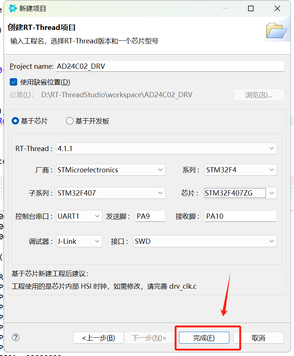Open the 控制台串口 UART1 dropdown
The height and width of the screenshot is (356, 294).
79,216
